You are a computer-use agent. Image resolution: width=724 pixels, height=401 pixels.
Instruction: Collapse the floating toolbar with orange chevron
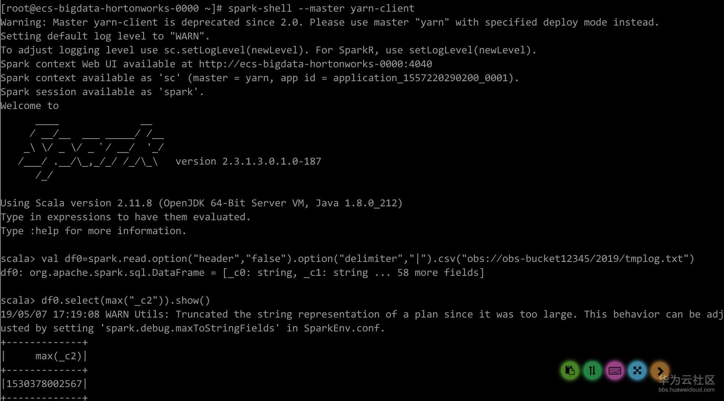(660, 370)
